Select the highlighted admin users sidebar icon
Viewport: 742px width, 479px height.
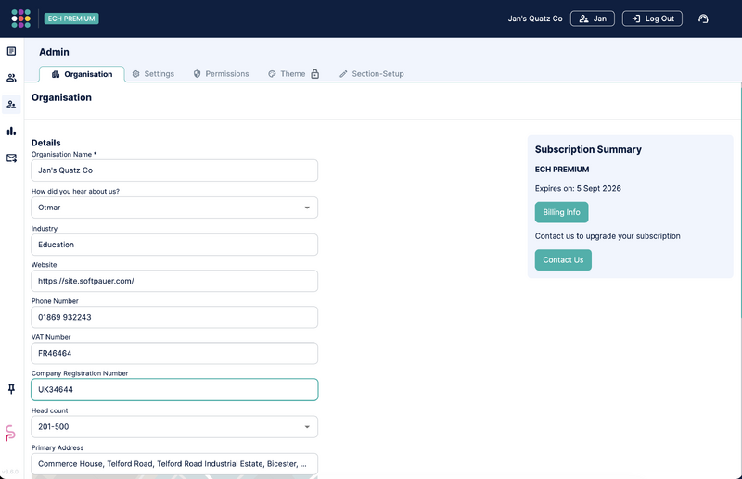[11, 105]
